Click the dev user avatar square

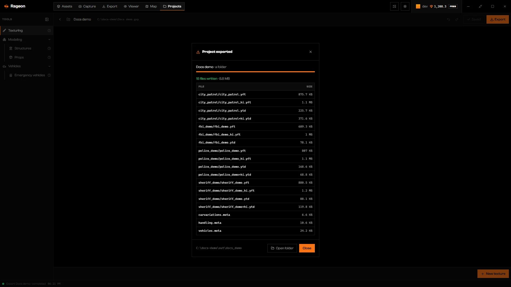point(418,6)
